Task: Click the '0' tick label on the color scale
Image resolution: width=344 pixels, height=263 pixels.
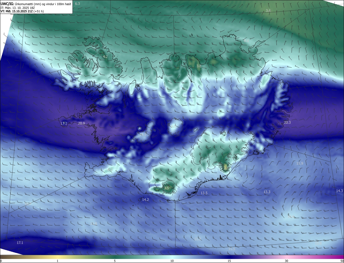Action: pyautogui.click(x=1, y=261)
